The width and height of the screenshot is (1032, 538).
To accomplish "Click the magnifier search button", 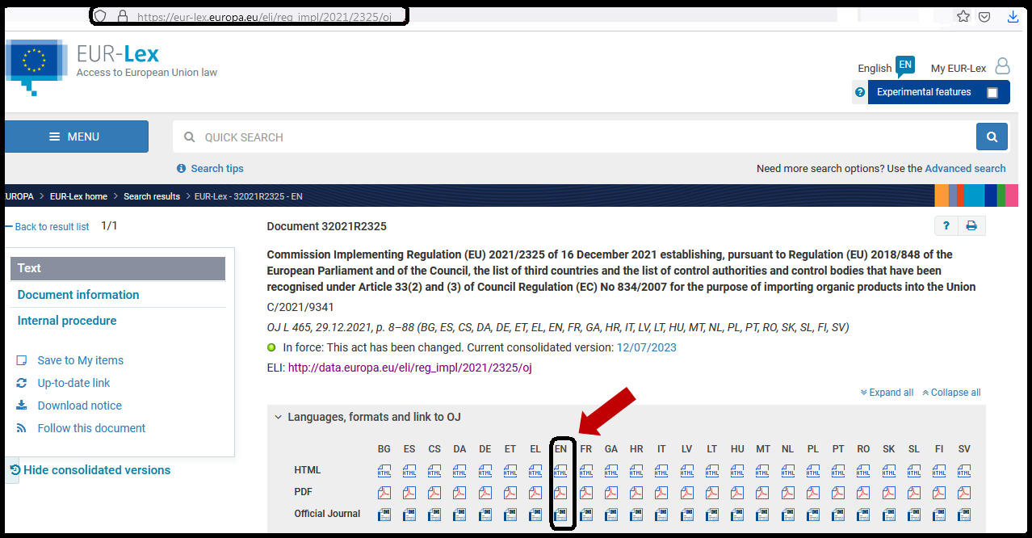I will (x=992, y=137).
